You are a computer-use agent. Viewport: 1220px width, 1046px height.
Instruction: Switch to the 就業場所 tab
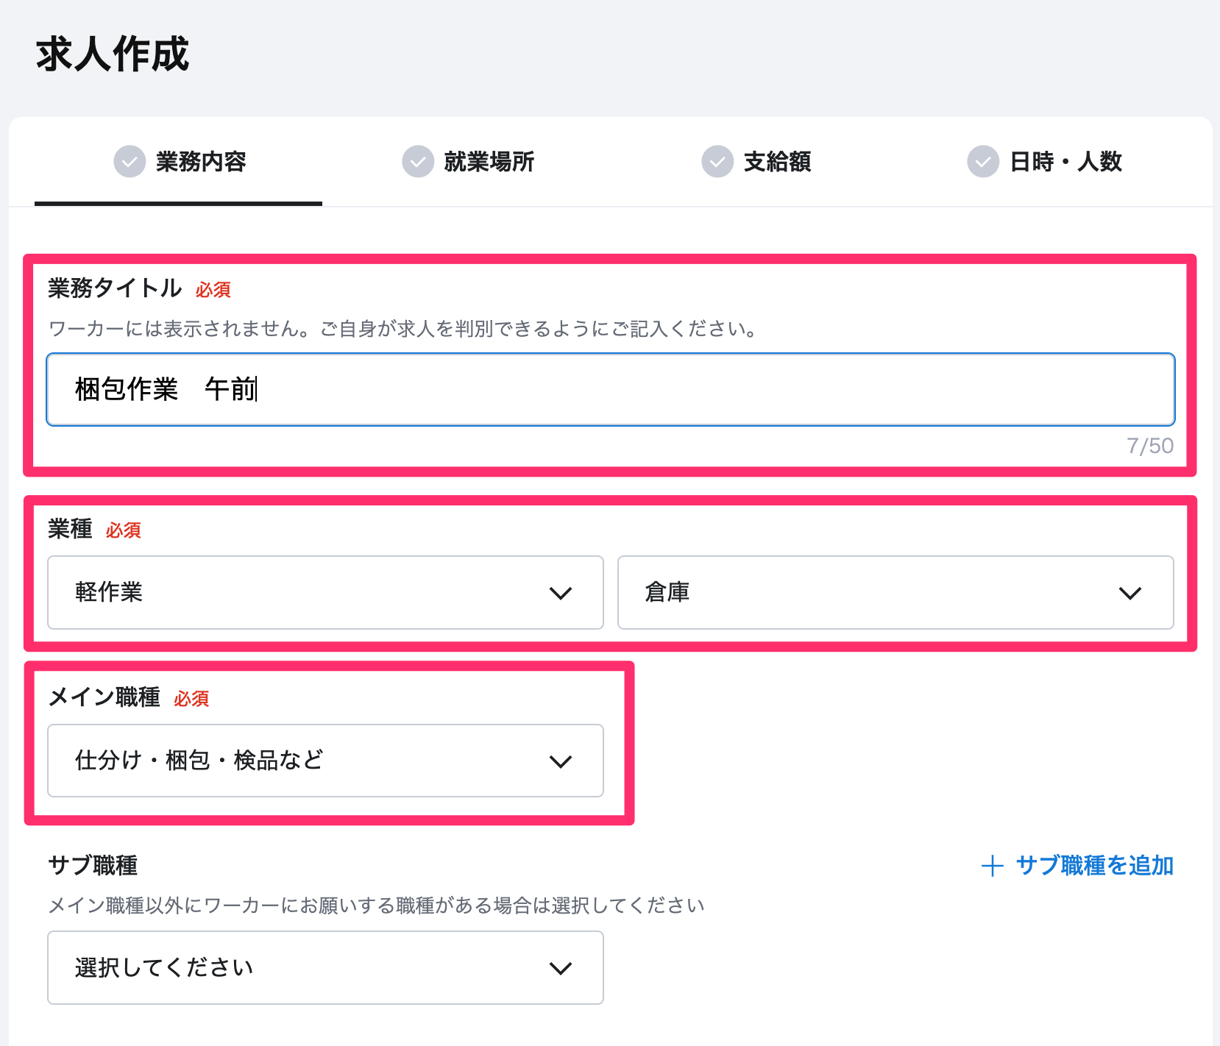point(489,162)
